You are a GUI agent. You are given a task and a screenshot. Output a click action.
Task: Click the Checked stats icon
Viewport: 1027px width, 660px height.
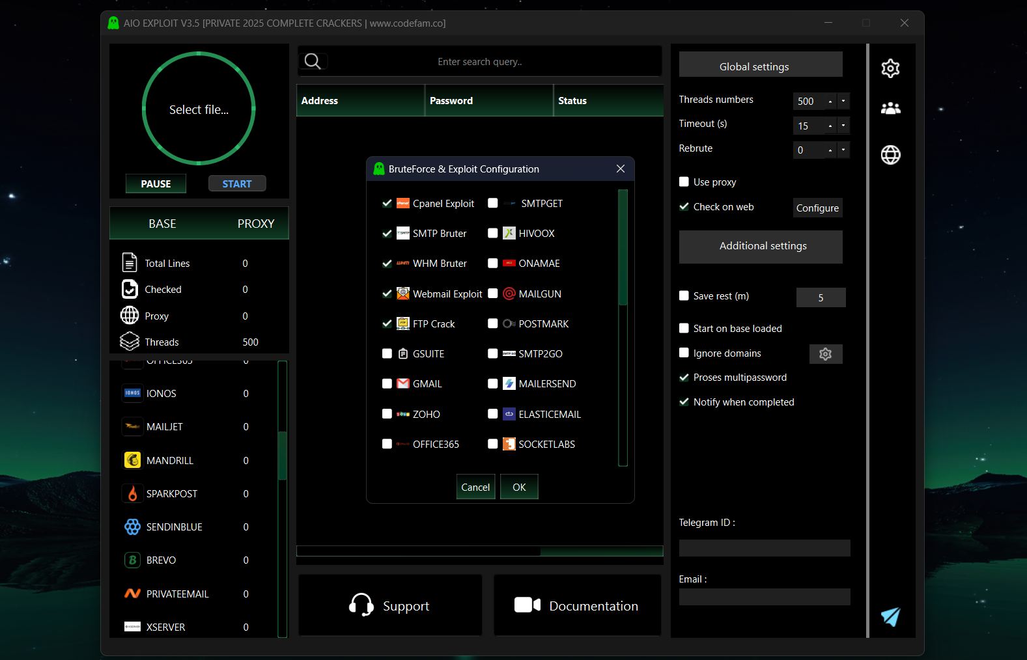pos(130,289)
